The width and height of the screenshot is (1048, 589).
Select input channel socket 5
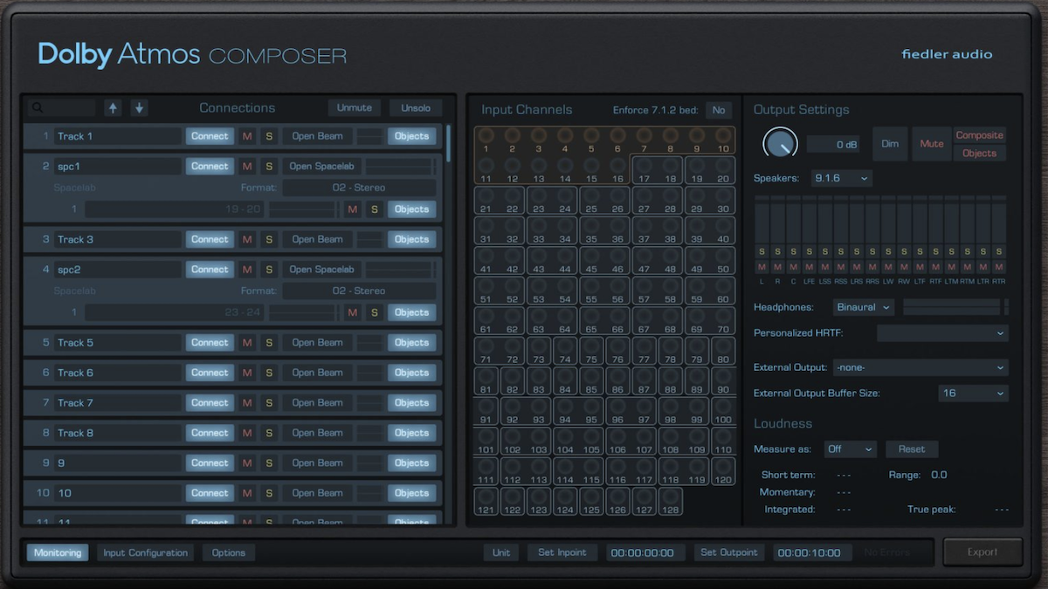591,136
